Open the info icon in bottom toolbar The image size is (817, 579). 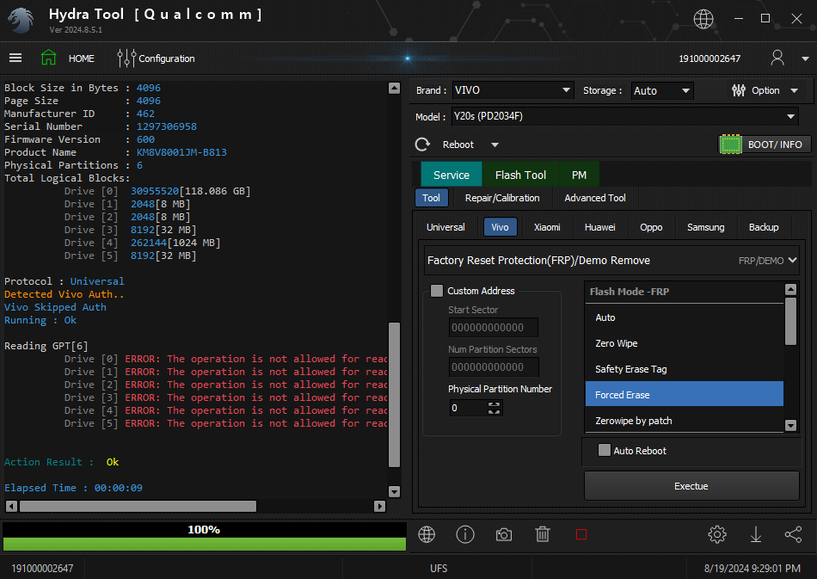pyautogui.click(x=464, y=534)
